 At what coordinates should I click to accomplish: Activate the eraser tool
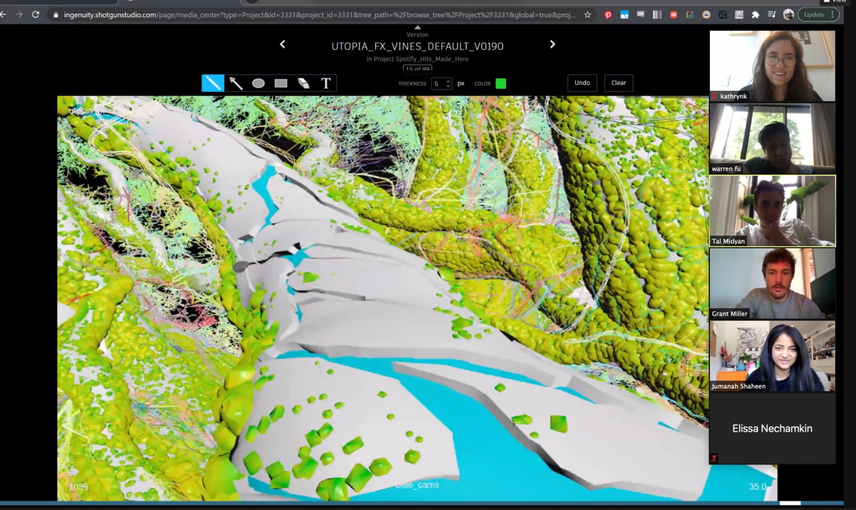(303, 83)
